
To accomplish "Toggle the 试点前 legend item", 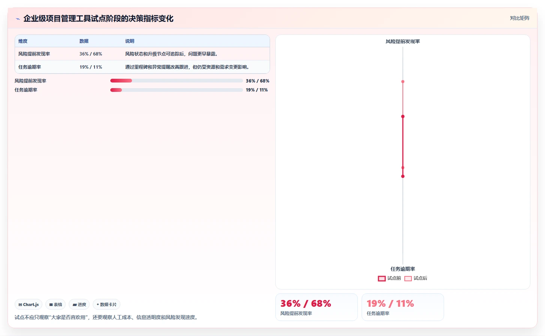I will coord(389,278).
